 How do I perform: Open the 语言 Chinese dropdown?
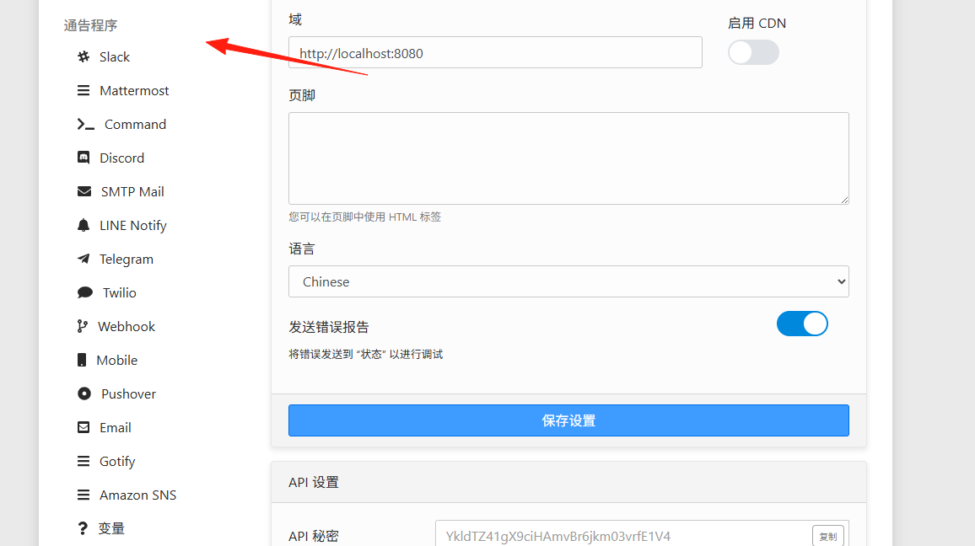click(568, 281)
